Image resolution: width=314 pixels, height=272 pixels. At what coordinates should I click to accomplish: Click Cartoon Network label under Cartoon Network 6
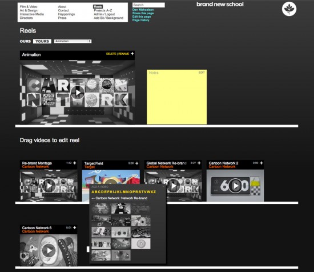(35, 231)
